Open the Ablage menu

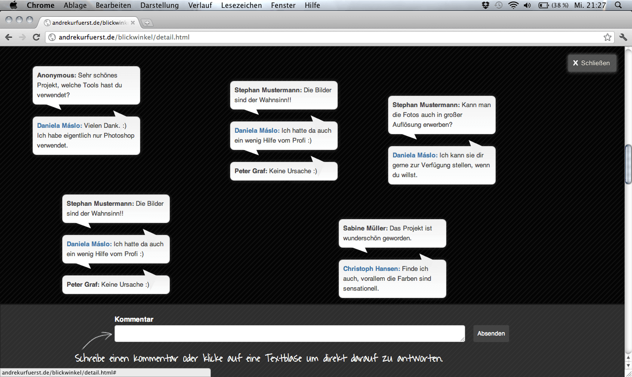click(x=75, y=5)
